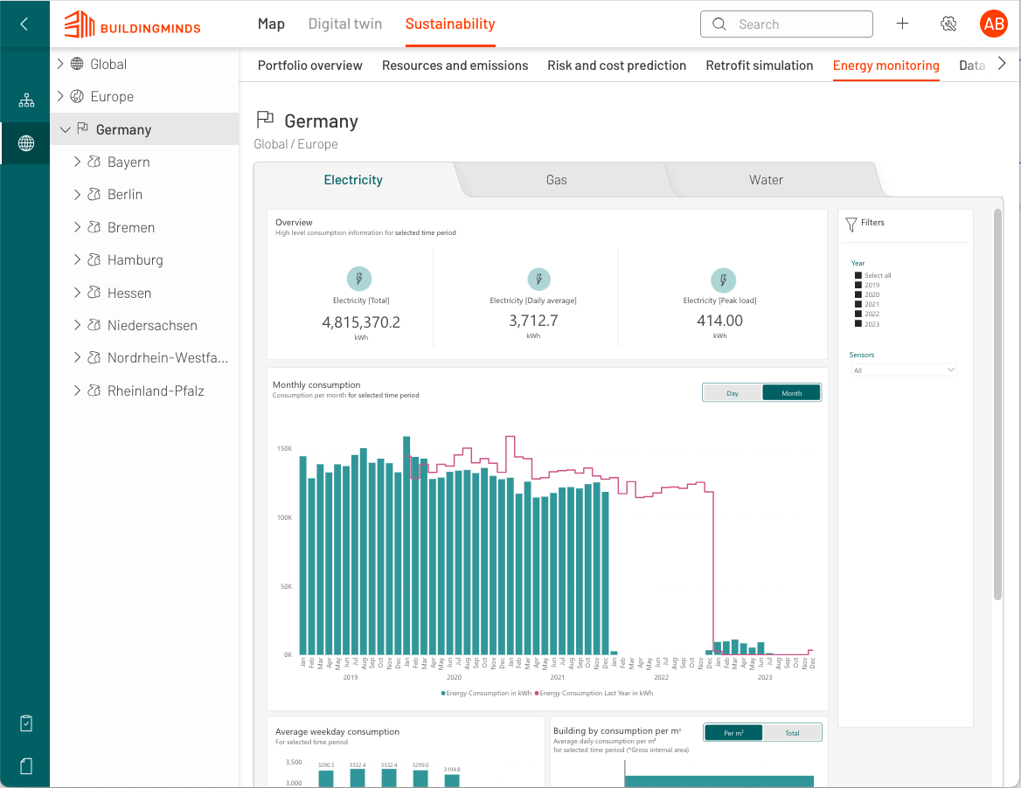Switch to Retrofit simulation tab
Screen dimensions: 1021x788
(760, 66)
